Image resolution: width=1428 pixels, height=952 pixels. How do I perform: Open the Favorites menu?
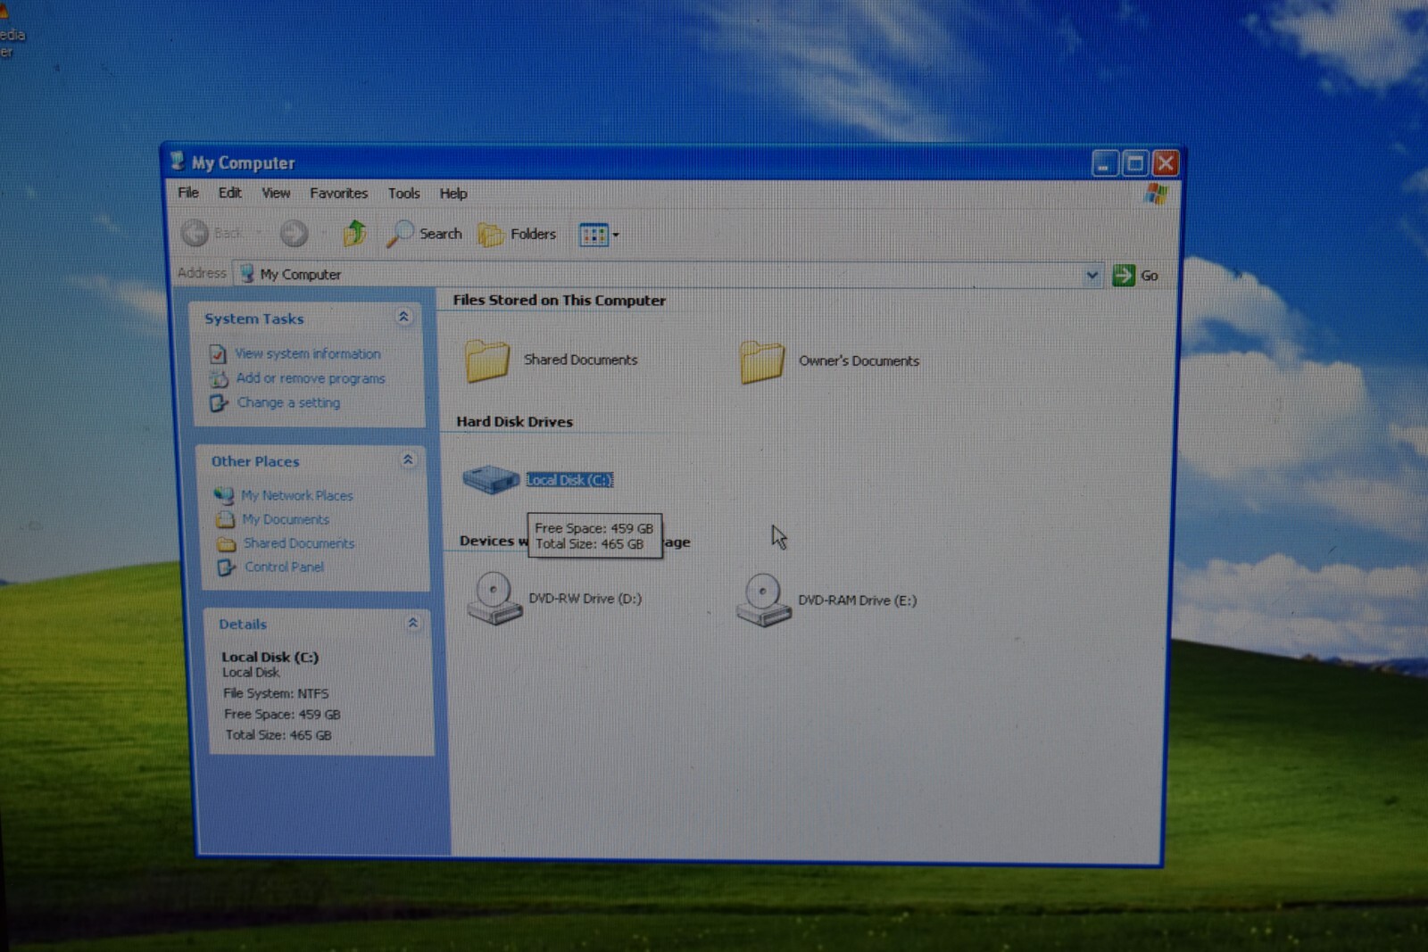coord(338,193)
